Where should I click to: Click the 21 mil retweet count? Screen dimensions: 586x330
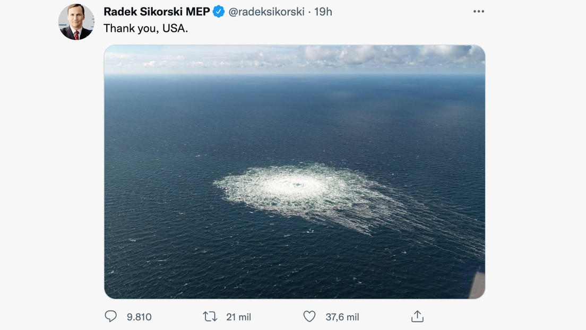pos(238,316)
